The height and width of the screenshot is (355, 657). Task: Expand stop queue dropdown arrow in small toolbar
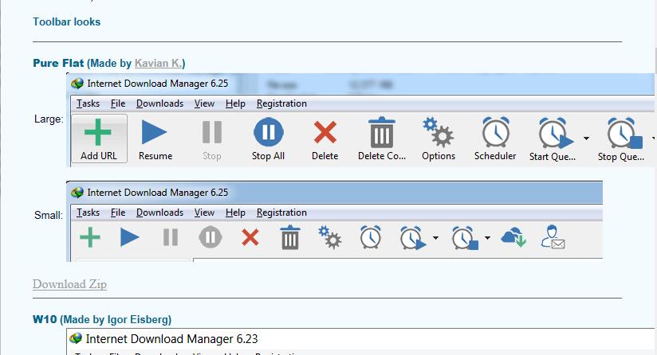point(487,238)
